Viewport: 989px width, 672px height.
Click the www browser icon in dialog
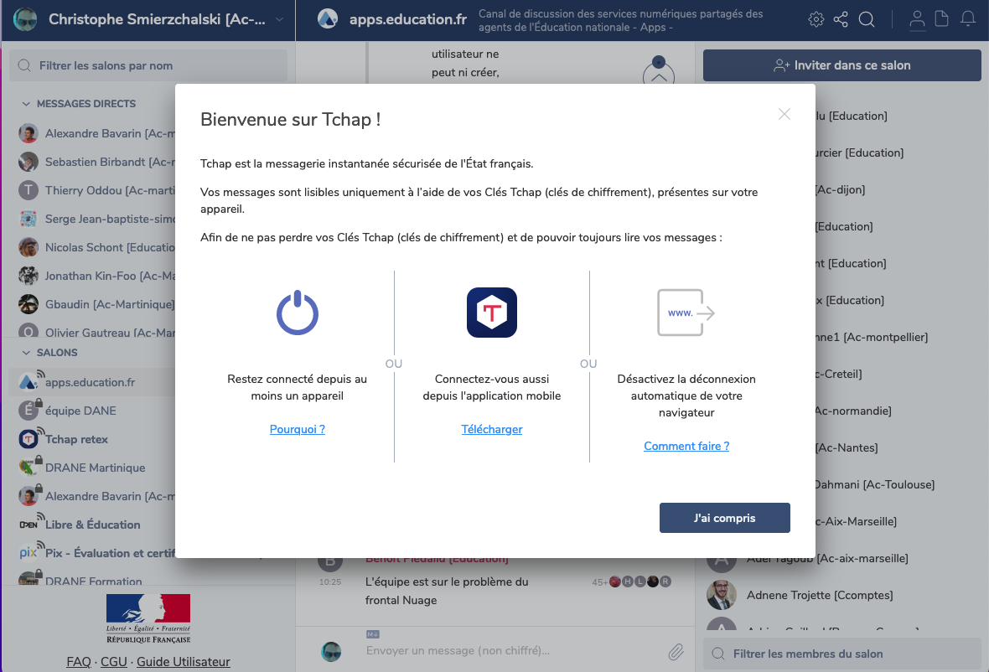tap(686, 313)
